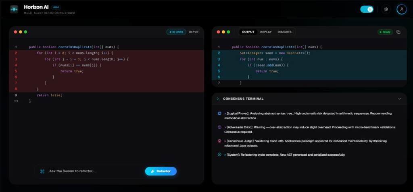Click the command icon in prompt bar
413x192 pixels.
pos(42,171)
